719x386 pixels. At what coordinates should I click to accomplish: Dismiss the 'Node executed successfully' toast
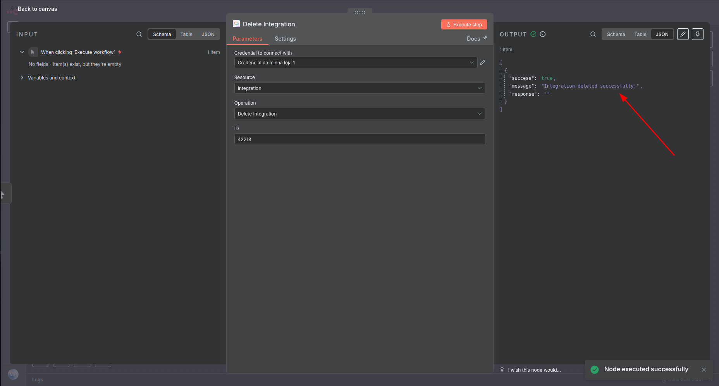click(x=704, y=370)
